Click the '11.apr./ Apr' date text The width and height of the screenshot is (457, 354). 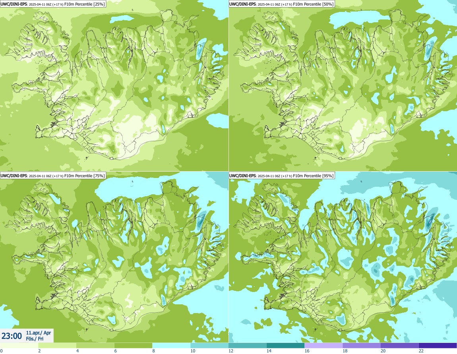39,333
